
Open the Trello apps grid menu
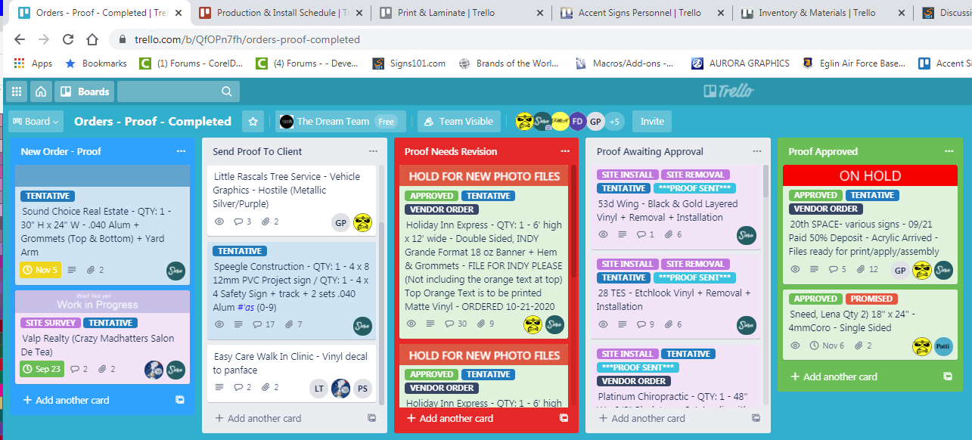click(x=17, y=91)
